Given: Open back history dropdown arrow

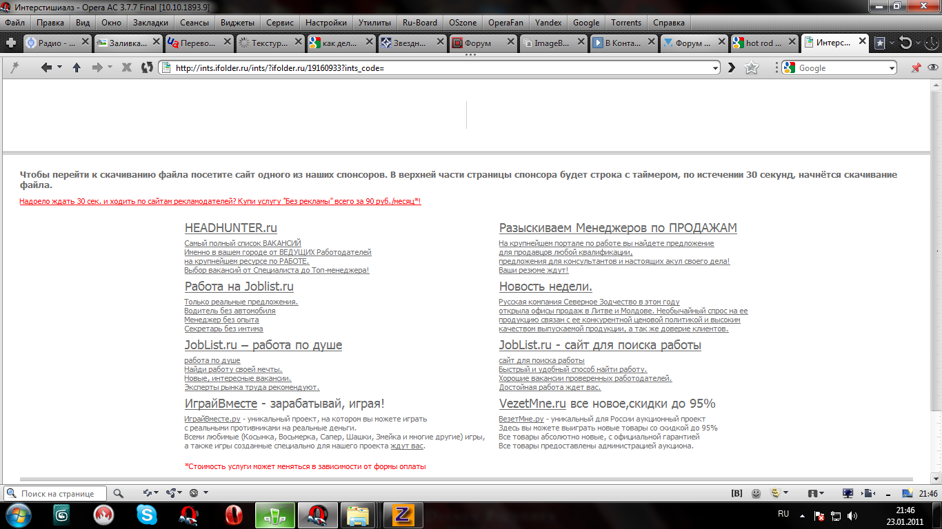Looking at the screenshot, I should pyautogui.click(x=59, y=68).
